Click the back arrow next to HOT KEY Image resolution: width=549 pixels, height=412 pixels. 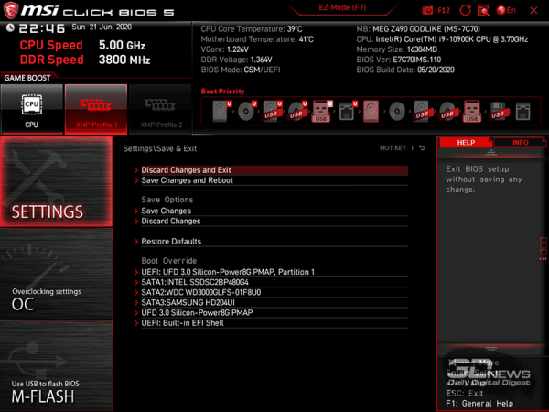[422, 147]
